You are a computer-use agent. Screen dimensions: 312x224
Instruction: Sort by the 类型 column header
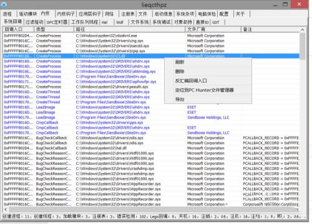[x=54, y=29]
